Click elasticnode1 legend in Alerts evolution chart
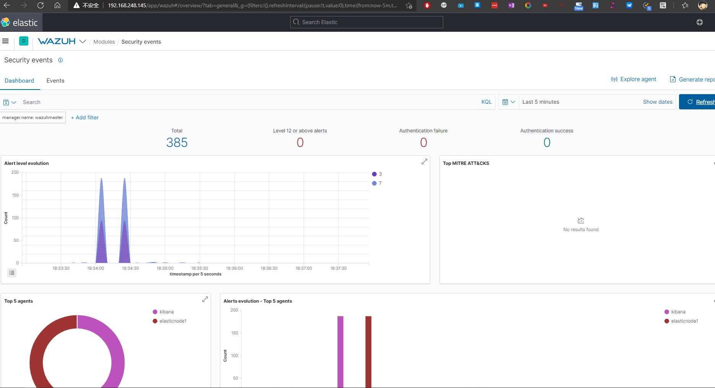This screenshot has height=388, width=715. (681, 321)
